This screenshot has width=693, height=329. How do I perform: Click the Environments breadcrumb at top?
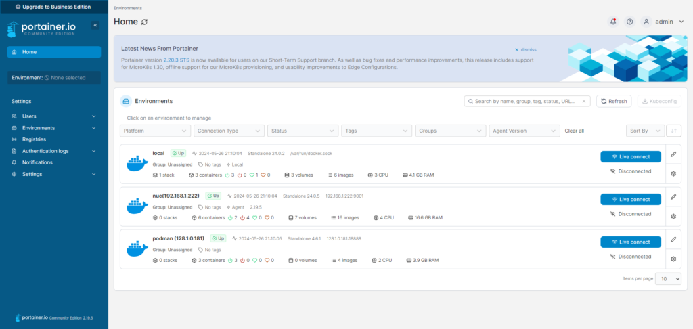(128, 8)
